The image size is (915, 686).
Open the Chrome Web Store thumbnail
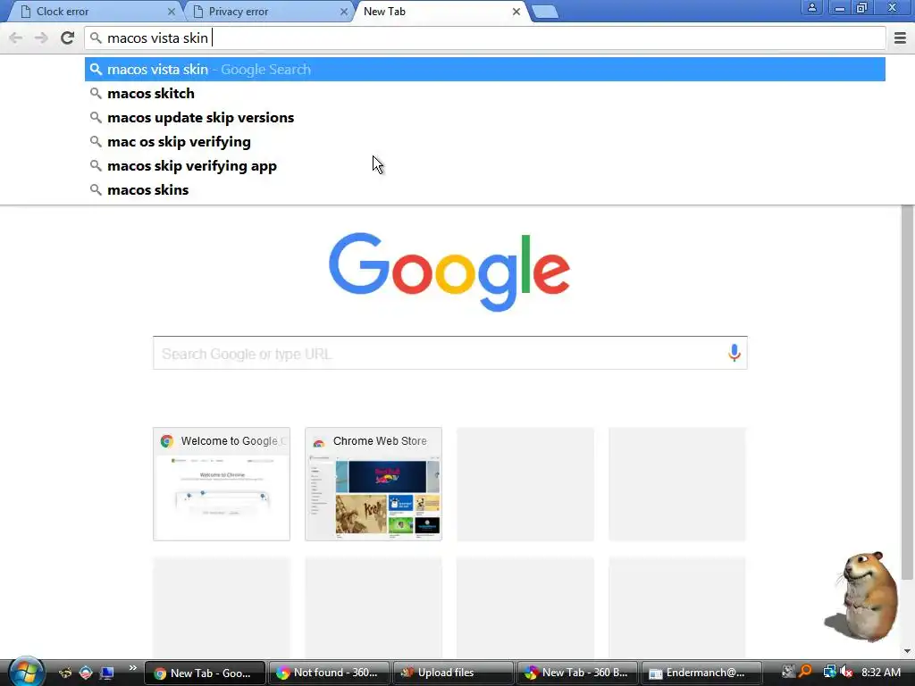(x=374, y=484)
